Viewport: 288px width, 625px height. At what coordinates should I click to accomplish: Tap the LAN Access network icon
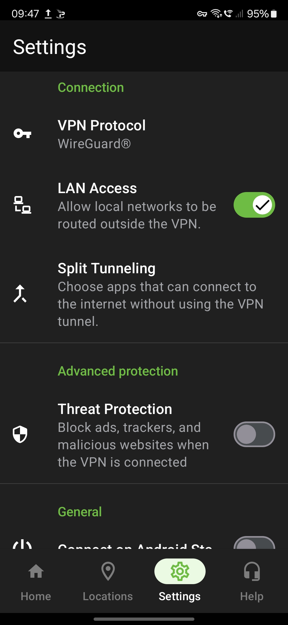22,205
